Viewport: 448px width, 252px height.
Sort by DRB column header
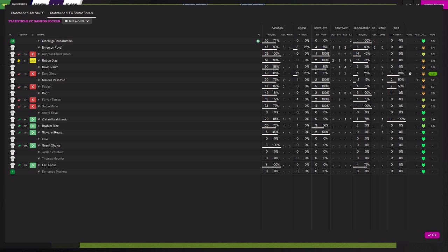click(382, 35)
